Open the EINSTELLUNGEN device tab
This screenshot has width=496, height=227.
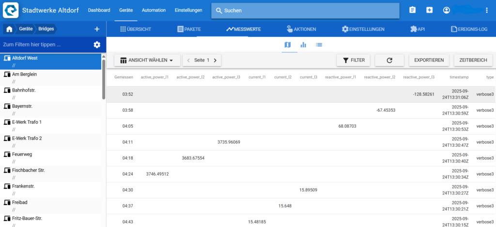(x=363, y=29)
